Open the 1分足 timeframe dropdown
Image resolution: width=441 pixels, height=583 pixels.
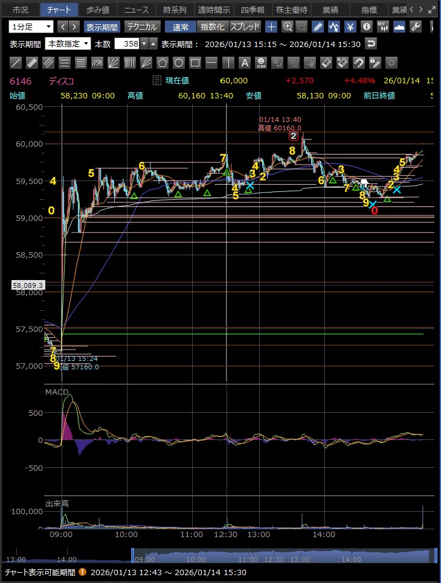point(31,27)
